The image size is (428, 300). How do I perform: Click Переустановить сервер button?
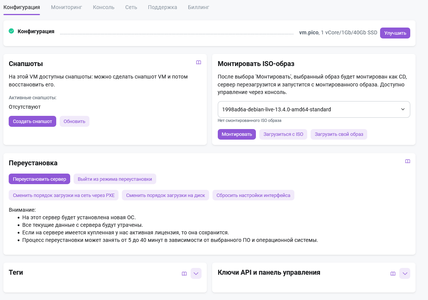pyautogui.click(x=39, y=179)
